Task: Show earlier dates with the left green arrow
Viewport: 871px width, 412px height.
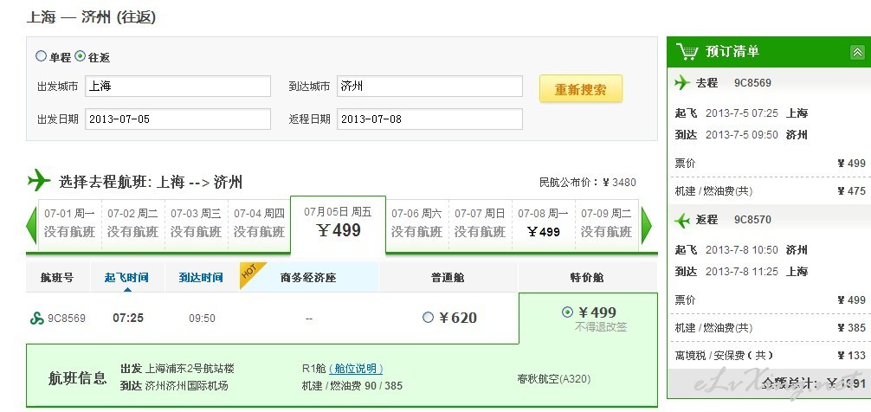Action: 31,226
